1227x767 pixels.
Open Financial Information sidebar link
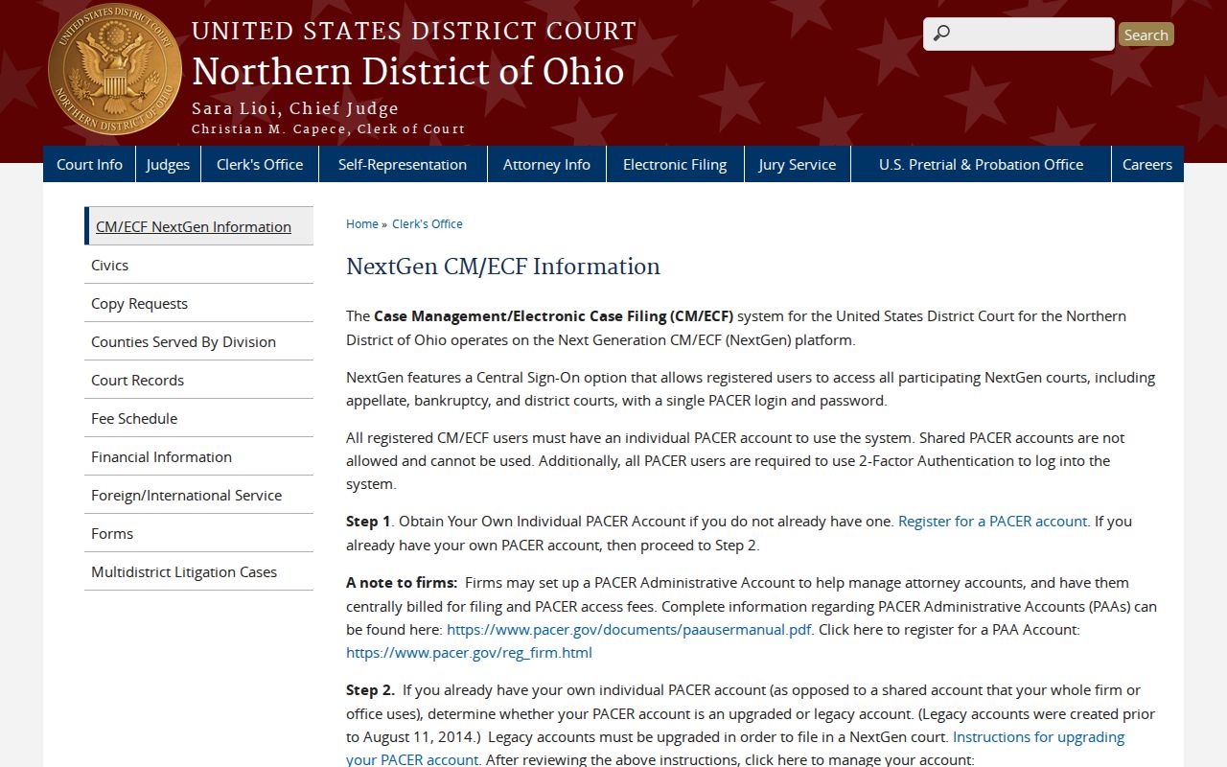198,456
